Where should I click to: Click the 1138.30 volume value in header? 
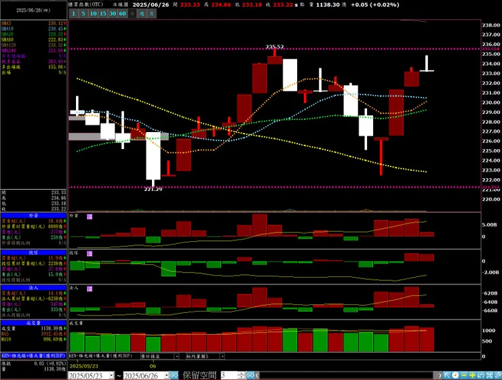(x=328, y=5)
